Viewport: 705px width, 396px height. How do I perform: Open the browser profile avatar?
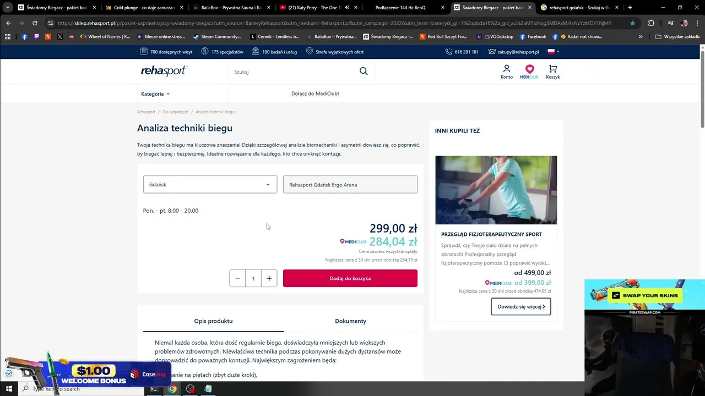pyautogui.click(x=684, y=23)
